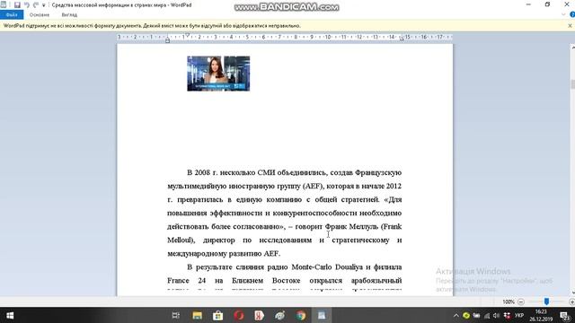Click the network signal tray icon

(x=487, y=315)
